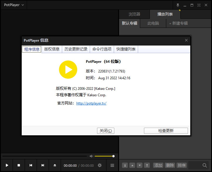The width and height of the screenshot is (212, 172).
Task: Move playlist item to bottom
Action: (147, 165)
